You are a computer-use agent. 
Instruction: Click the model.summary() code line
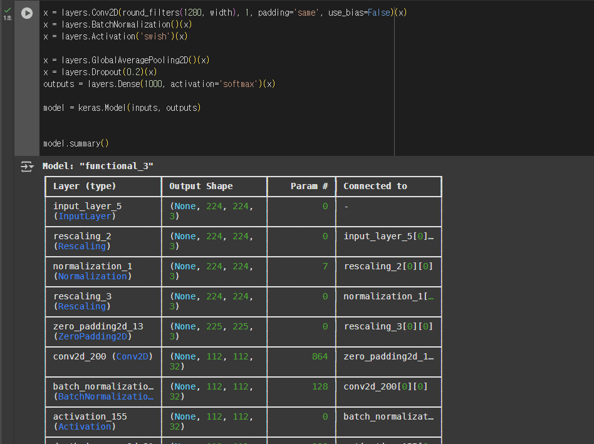click(76, 143)
